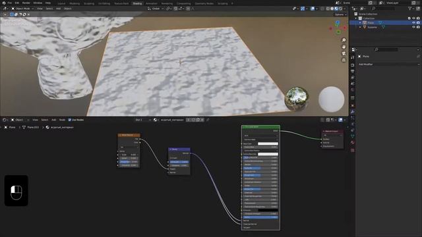Toggle proportional editing in viewport header
Image resolution: width=422 pixels, height=237 pixels.
point(188,9)
